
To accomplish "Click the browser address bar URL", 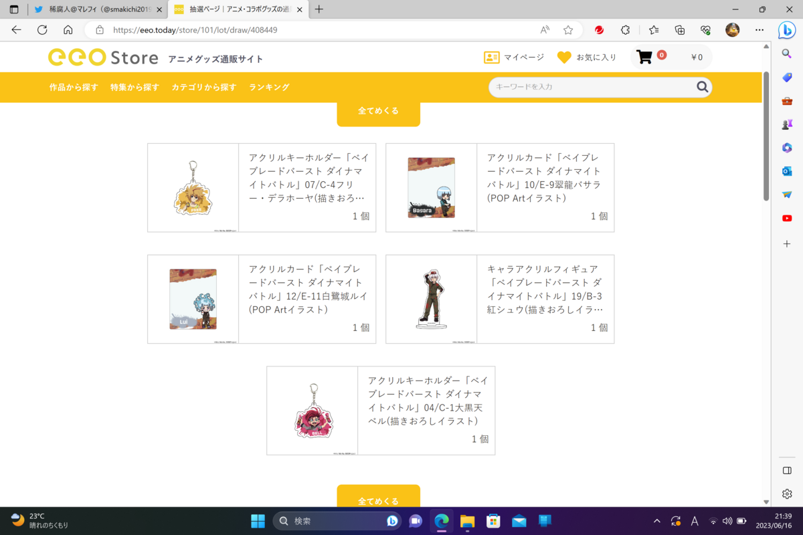I will (195, 30).
